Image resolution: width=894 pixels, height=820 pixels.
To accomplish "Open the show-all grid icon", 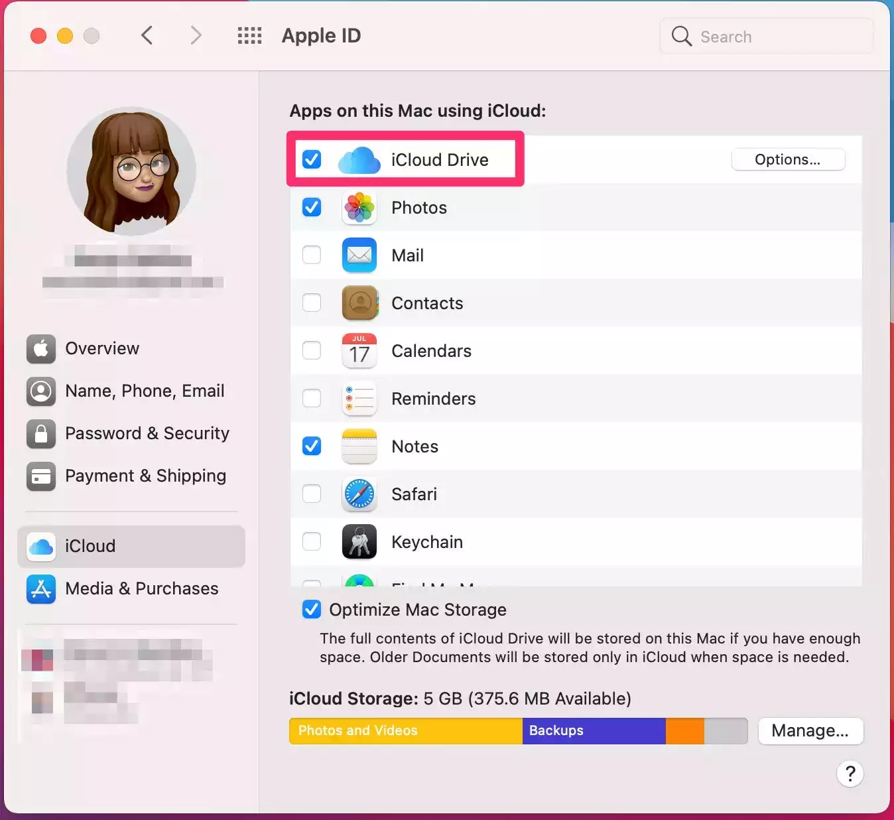I will (x=249, y=36).
